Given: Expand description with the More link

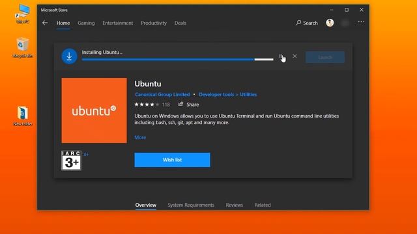Looking at the screenshot, I should (x=140, y=137).
